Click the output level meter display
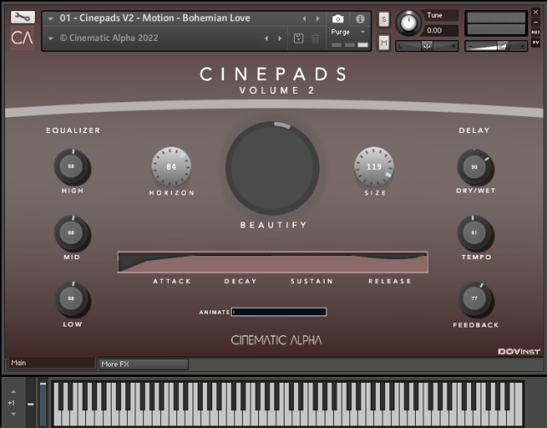The height and width of the screenshot is (428, 547). click(x=496, y=23)
